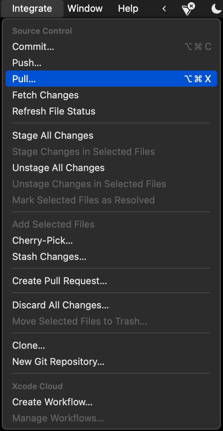This screenshot has height=431, width=223.
Task: Select Create Pull Request
Action: pyautogui.click(x=60, y=281)
